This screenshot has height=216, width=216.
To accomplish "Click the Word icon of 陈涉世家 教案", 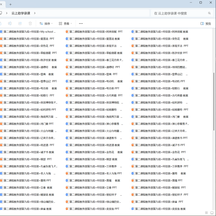I will [x=1, y=60].
